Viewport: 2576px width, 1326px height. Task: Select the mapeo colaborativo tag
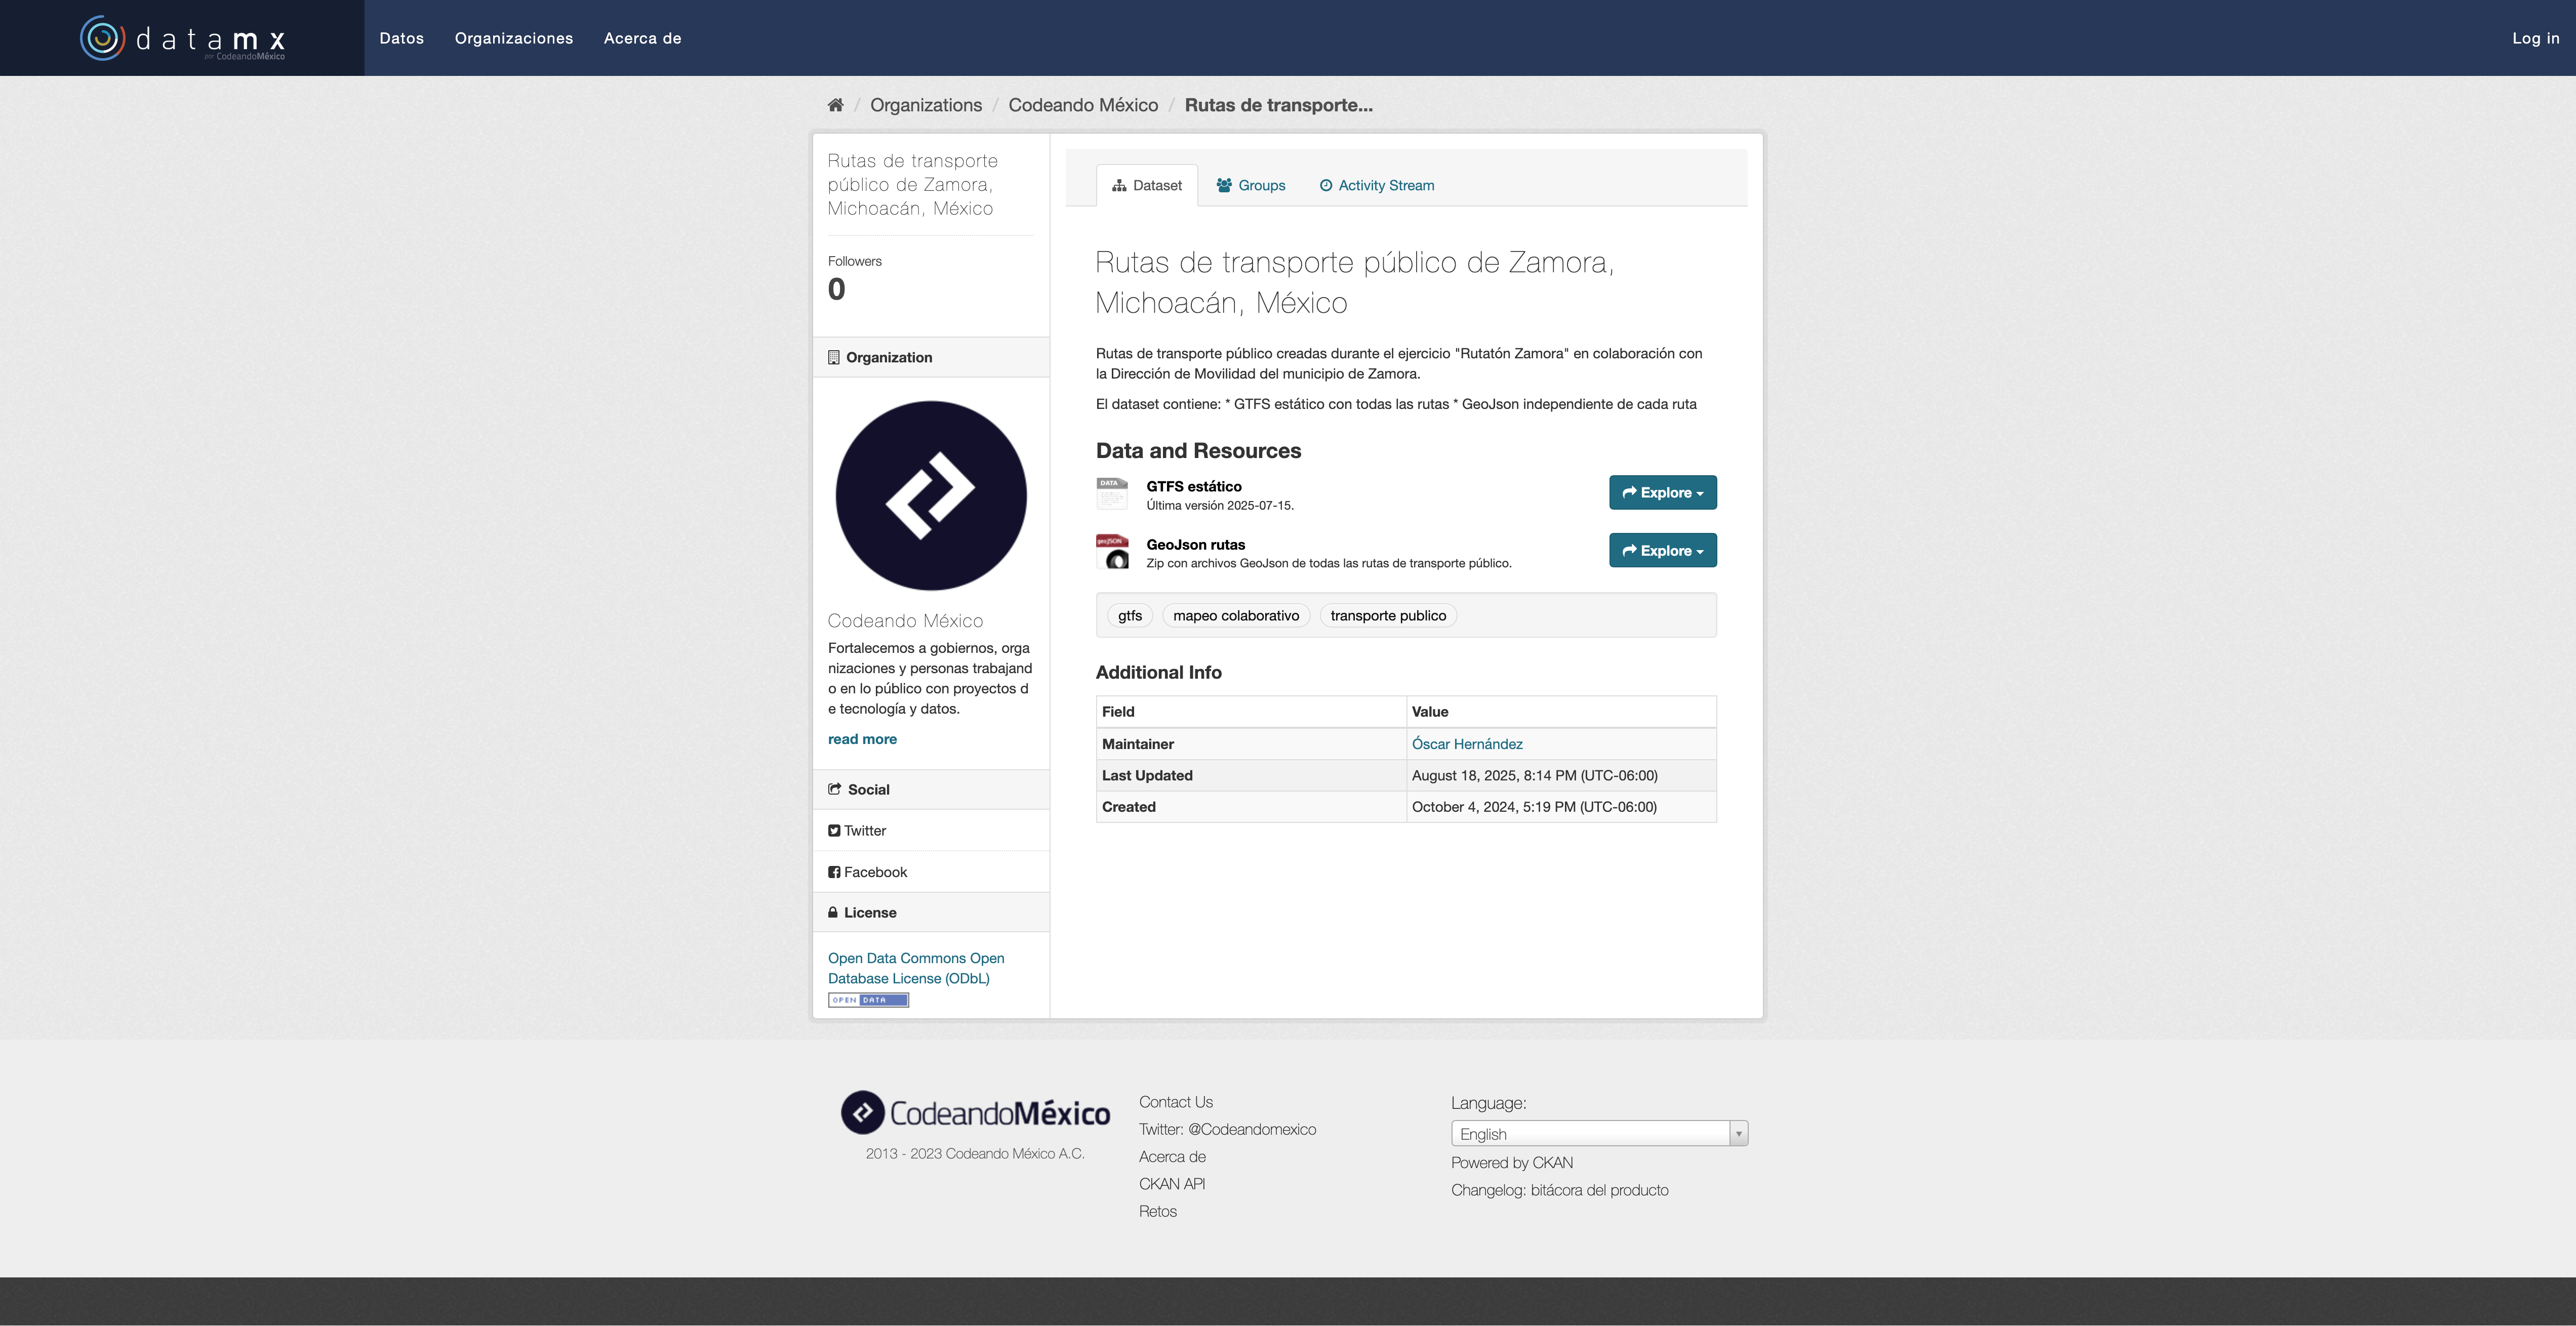pyautogui.click(x=1235, y=616)
